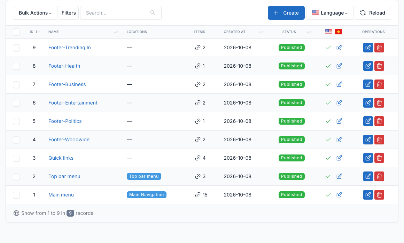This screenshot has height=243, width=404.
Task: Sort the table by ID column
Action: point(34,32)
